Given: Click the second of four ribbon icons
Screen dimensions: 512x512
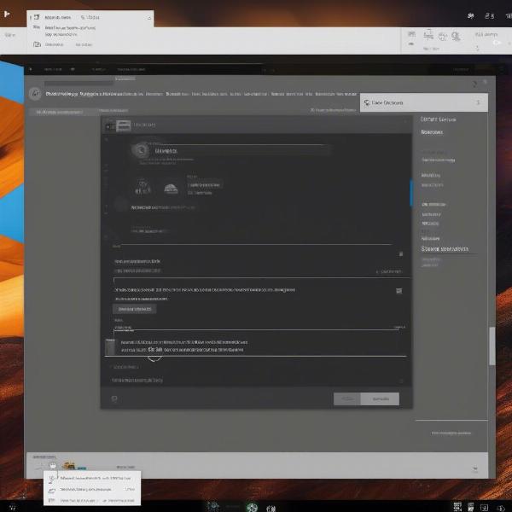Looking at the screenshot, I should (x=428, y=34).
